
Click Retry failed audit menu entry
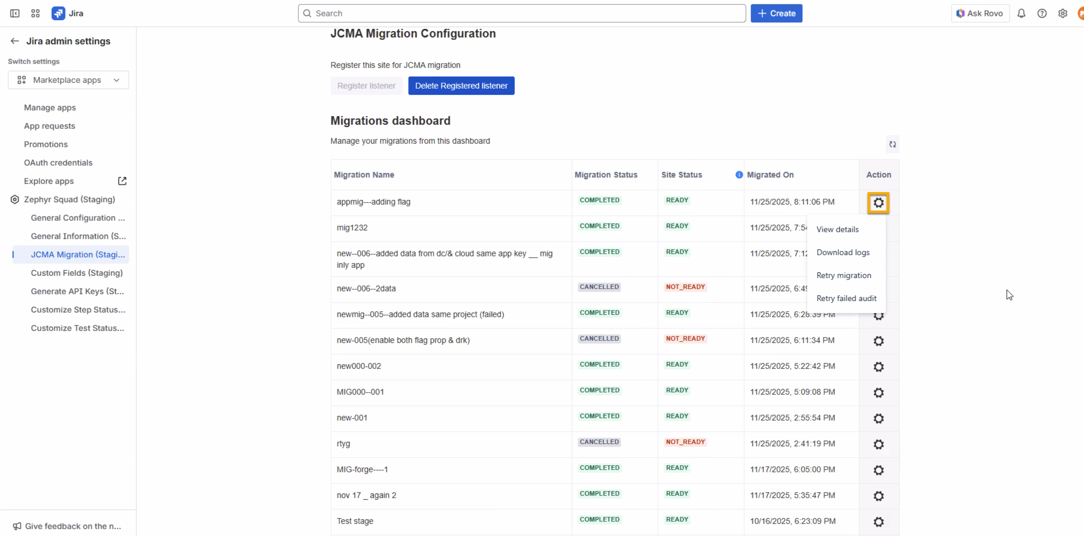click(x=846, y=298)
